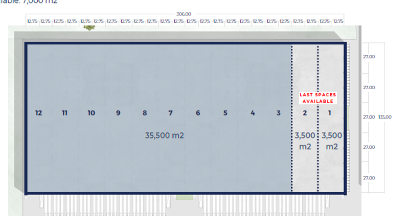
Task: Click available unit number 2
Action: tap(305, 113)
